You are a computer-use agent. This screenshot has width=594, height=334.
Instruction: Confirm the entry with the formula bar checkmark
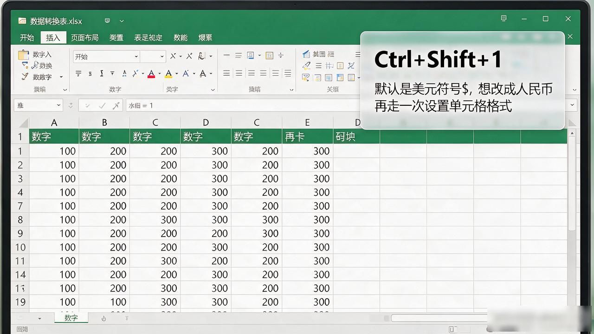point(102,106)
